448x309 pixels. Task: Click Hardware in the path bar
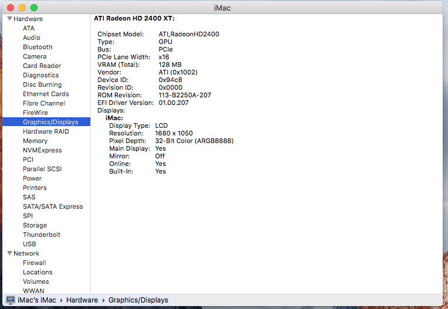(x=82, y=300)
